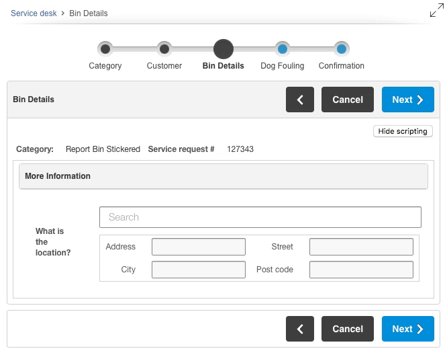Viewport: 447px width, 355px height.
Task: Click the top Next button
Action: (x=408, y=100)
